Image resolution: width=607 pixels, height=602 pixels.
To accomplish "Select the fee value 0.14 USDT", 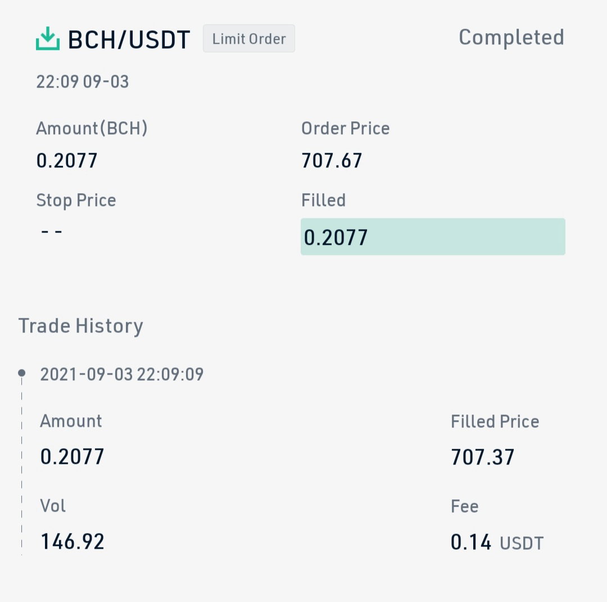I will point(497,542).
